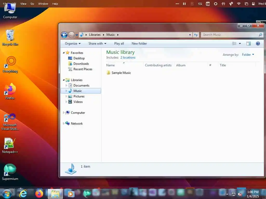266x199 pixels.
Task: Expand the Pictures library node
Action: tap(66, 96)
